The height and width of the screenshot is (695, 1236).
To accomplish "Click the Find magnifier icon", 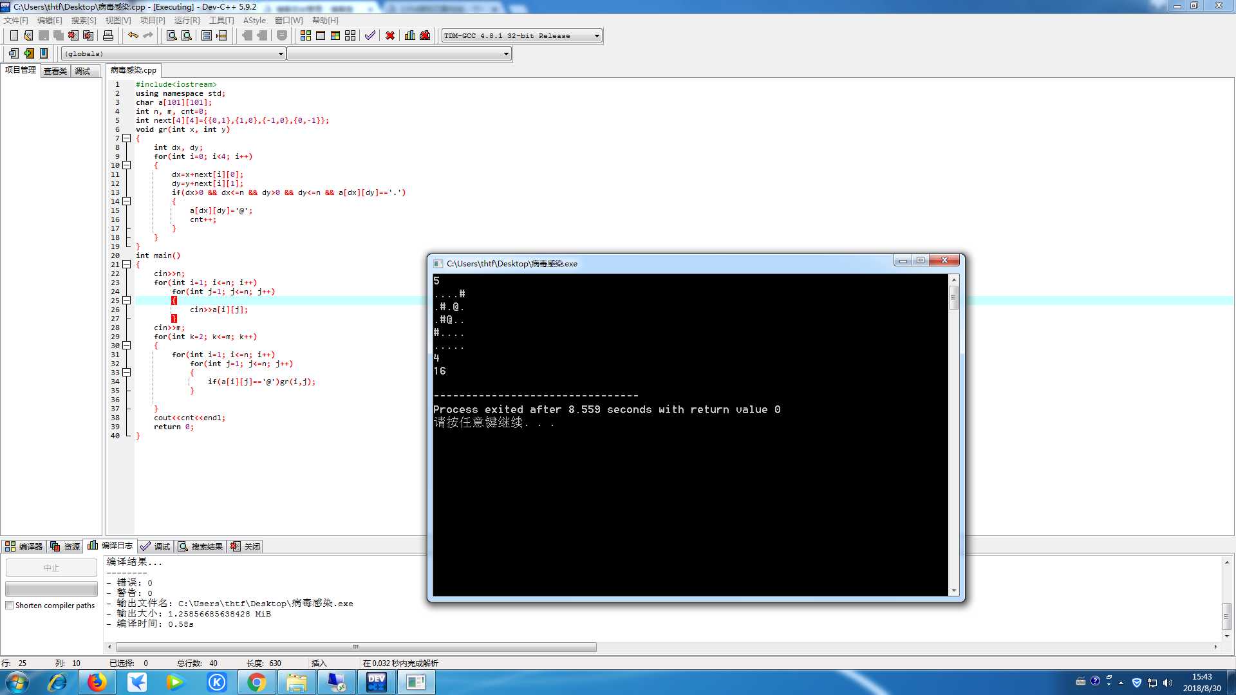I will coord(172,35).
